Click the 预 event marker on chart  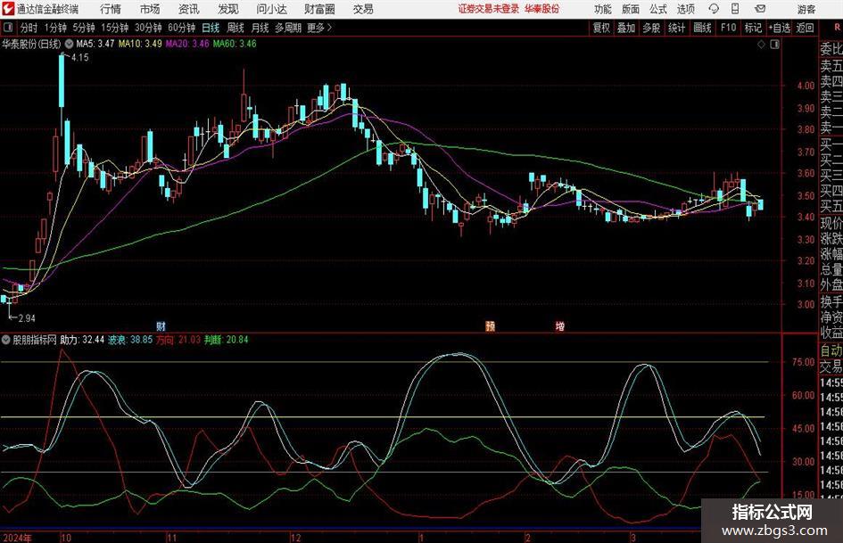(x=491, y=326)
